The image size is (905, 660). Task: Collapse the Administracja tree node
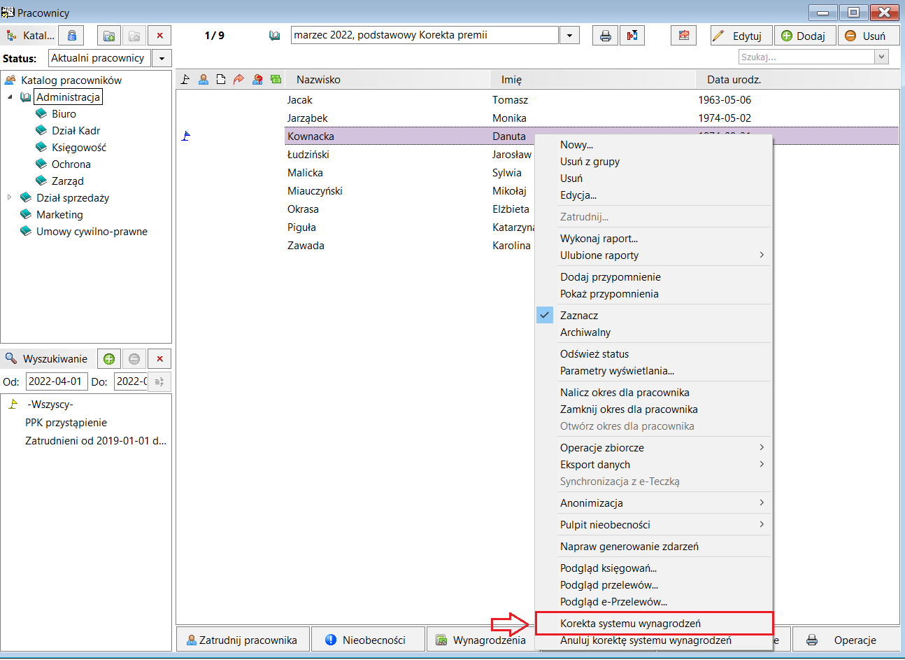pos(10,97)
